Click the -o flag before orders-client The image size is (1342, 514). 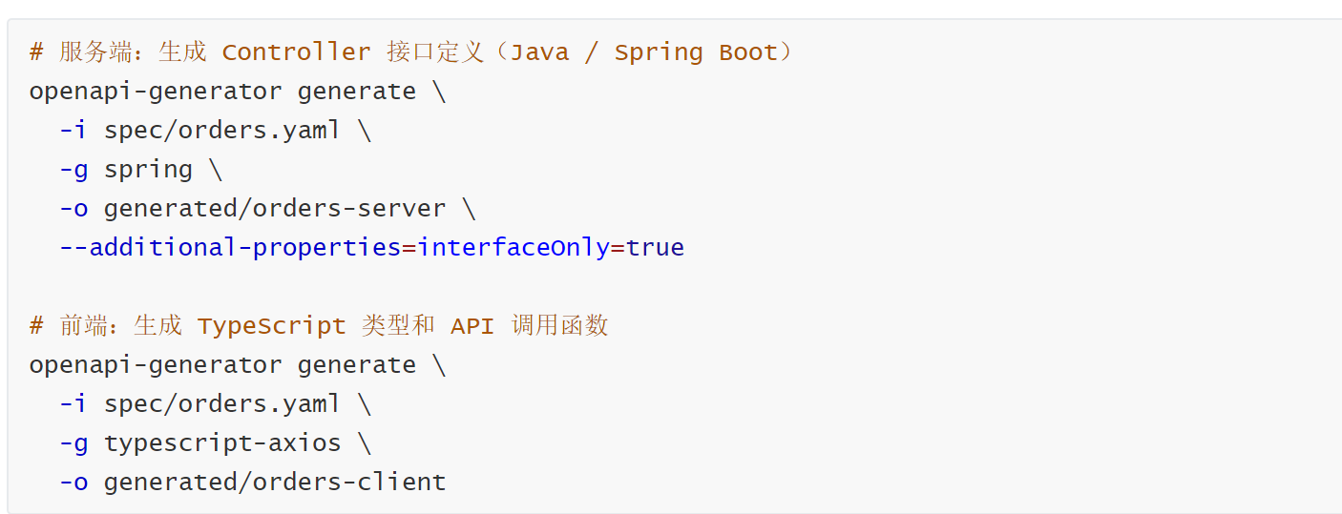[x=73, y=483]
